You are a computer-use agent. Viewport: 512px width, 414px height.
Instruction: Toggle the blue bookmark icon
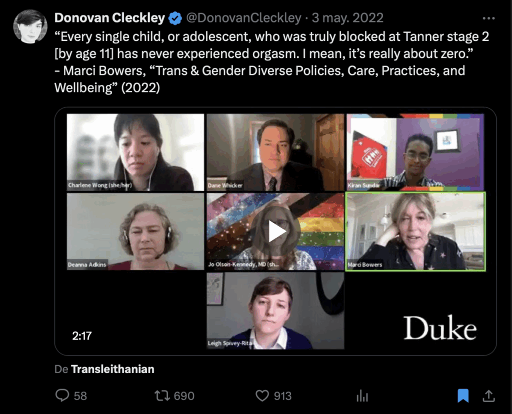(x=463, y=396)
